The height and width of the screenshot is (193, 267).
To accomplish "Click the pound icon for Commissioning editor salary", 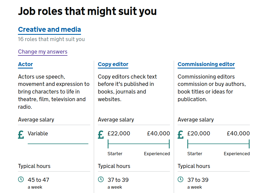I will (181, 135).
